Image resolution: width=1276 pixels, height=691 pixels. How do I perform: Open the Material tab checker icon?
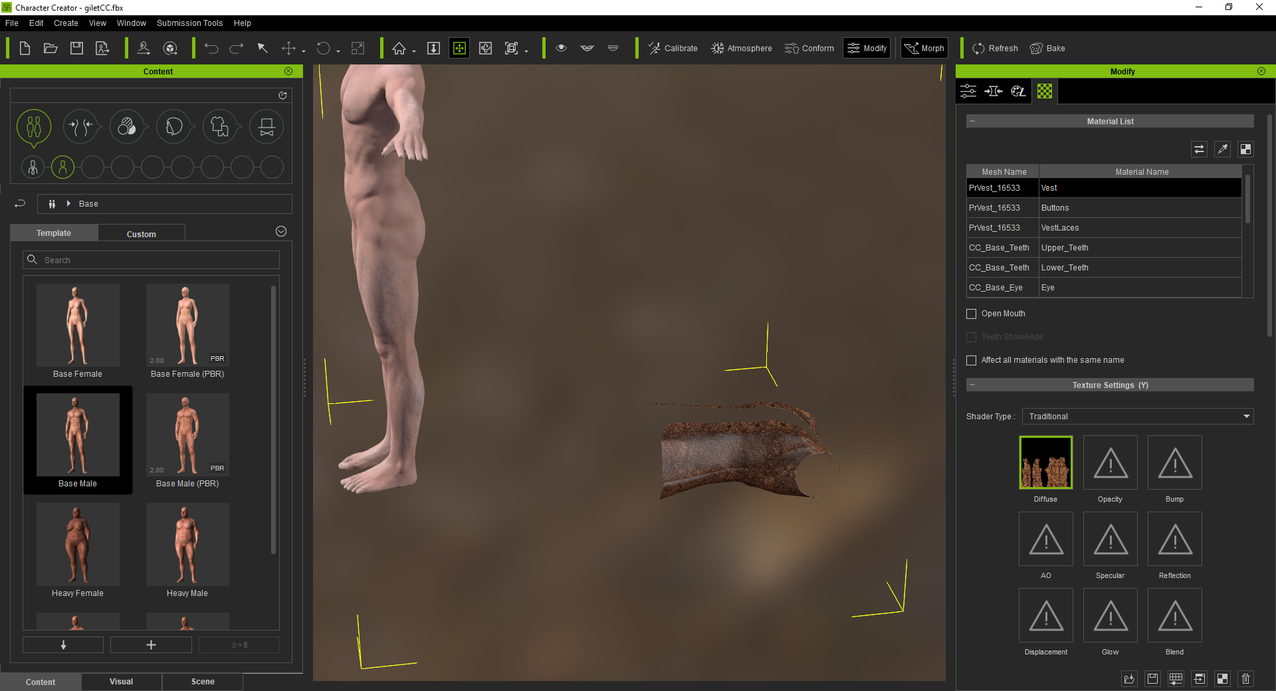click(1045, 91)
